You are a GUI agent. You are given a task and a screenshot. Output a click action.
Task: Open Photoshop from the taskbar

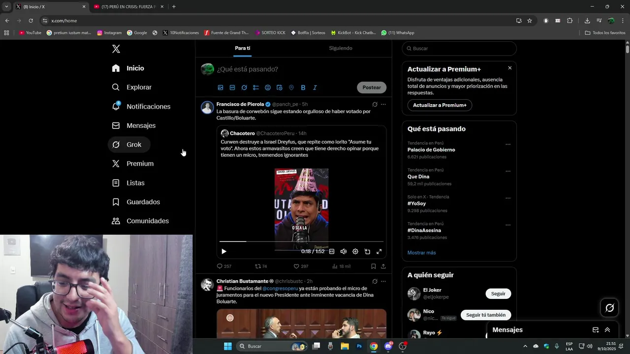(359, 346)
